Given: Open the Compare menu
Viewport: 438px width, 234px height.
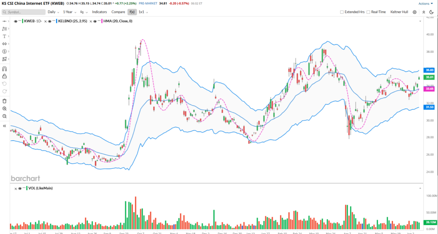Looking at the screenshot, I should (118, 12).
